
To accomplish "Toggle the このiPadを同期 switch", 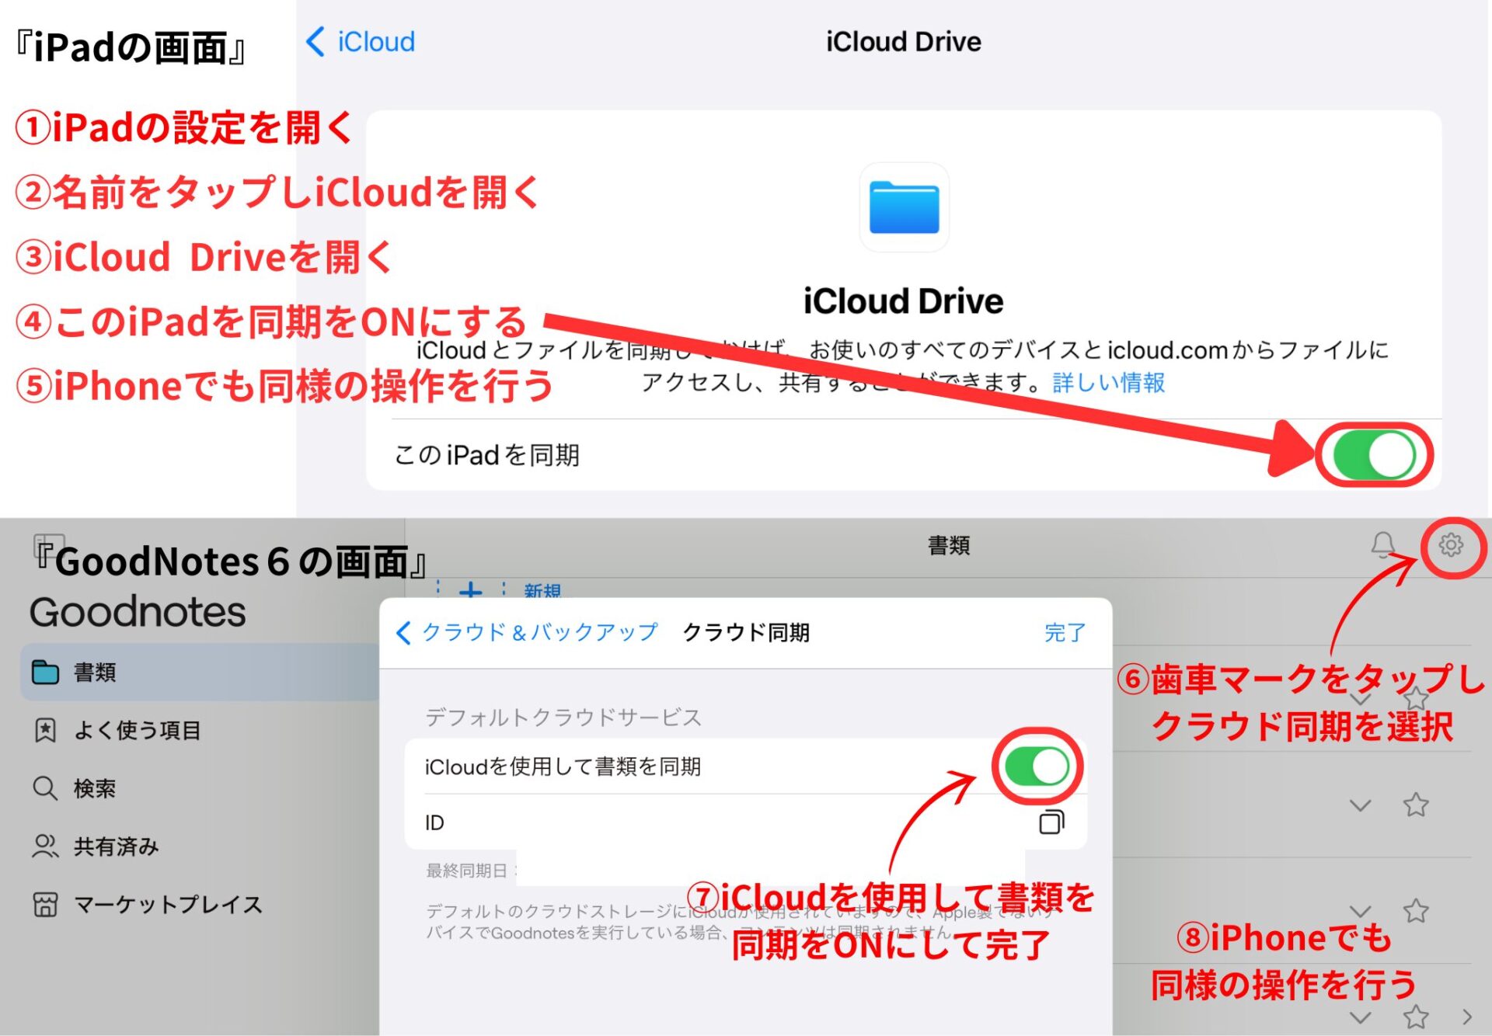I will click(x=1373, y=455).
